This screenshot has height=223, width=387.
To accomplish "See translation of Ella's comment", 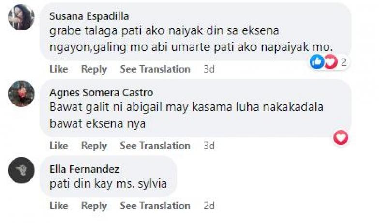I will coord(155,206).
